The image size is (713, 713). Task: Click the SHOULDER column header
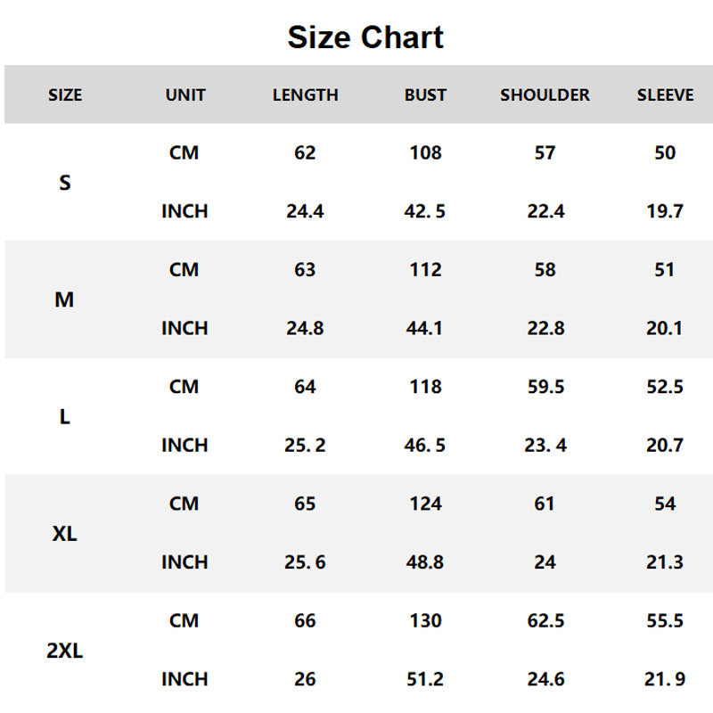tap(545, 94)
